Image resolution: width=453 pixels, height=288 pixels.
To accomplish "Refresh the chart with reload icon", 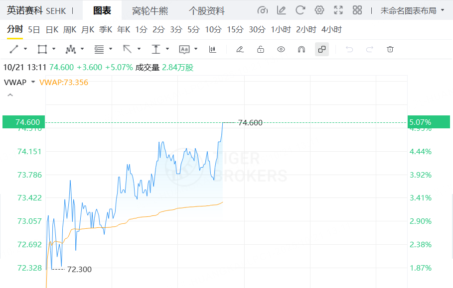I will [300, 10].
